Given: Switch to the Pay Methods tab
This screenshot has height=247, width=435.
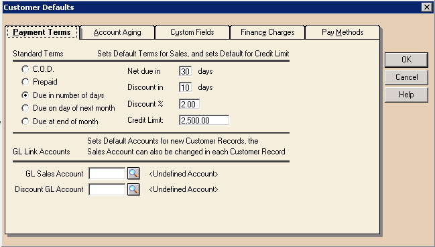Looking at the screenshot, I should point(343,32).
